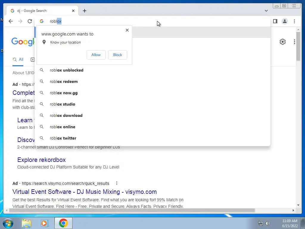Open options dots beside visymo ad URL
This screenshot has height=229, width=305.
pyautogui.click(x=117, y=183)
